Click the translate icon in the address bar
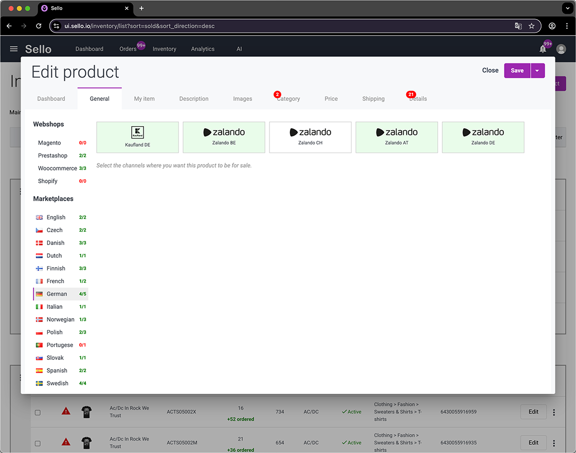 coord(518,25)
